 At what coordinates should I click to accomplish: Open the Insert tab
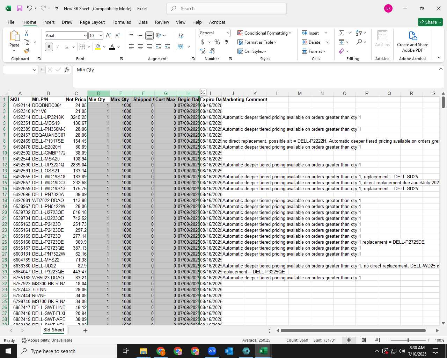tap(49, 22)
